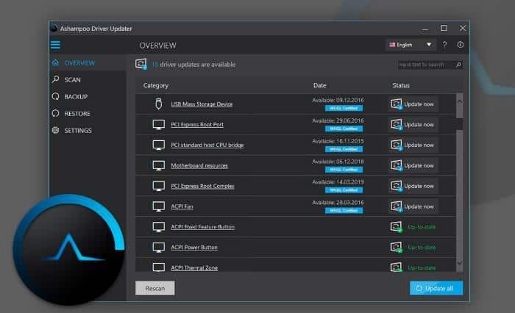
Task: Open the English language dropdown
Action: [411, 45]
